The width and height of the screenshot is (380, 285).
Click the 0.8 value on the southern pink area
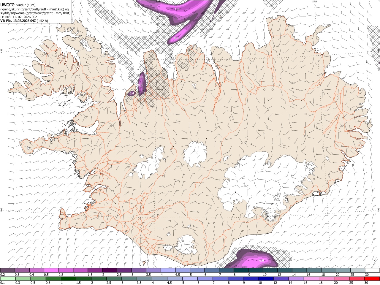coord(262,260)
